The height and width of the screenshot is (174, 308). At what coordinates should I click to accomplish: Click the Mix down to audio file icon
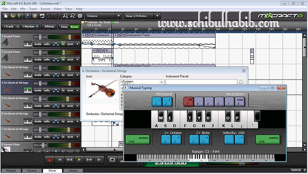pos(42,16)
